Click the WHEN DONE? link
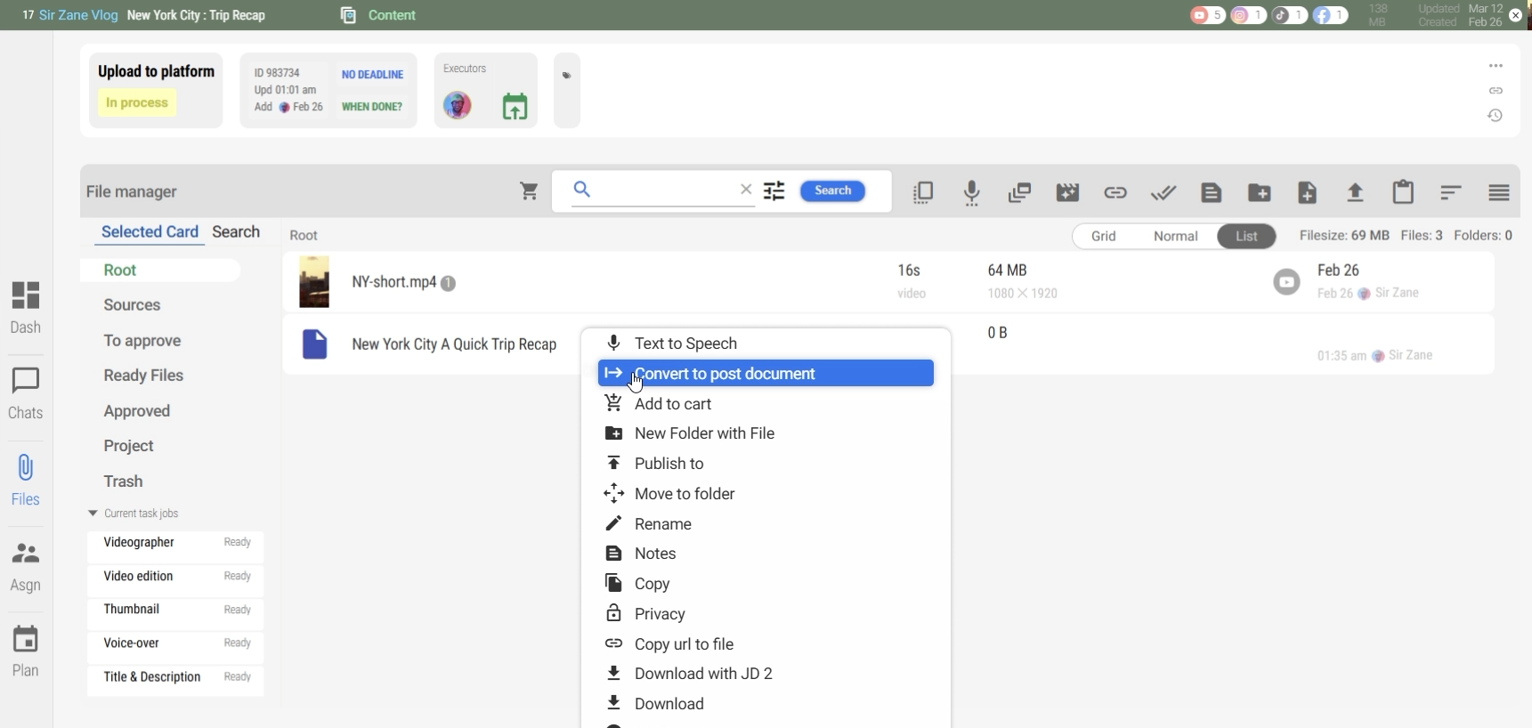Image resolution: width=1532 pixels, height=728 pixels. click(x=372, y=108)
